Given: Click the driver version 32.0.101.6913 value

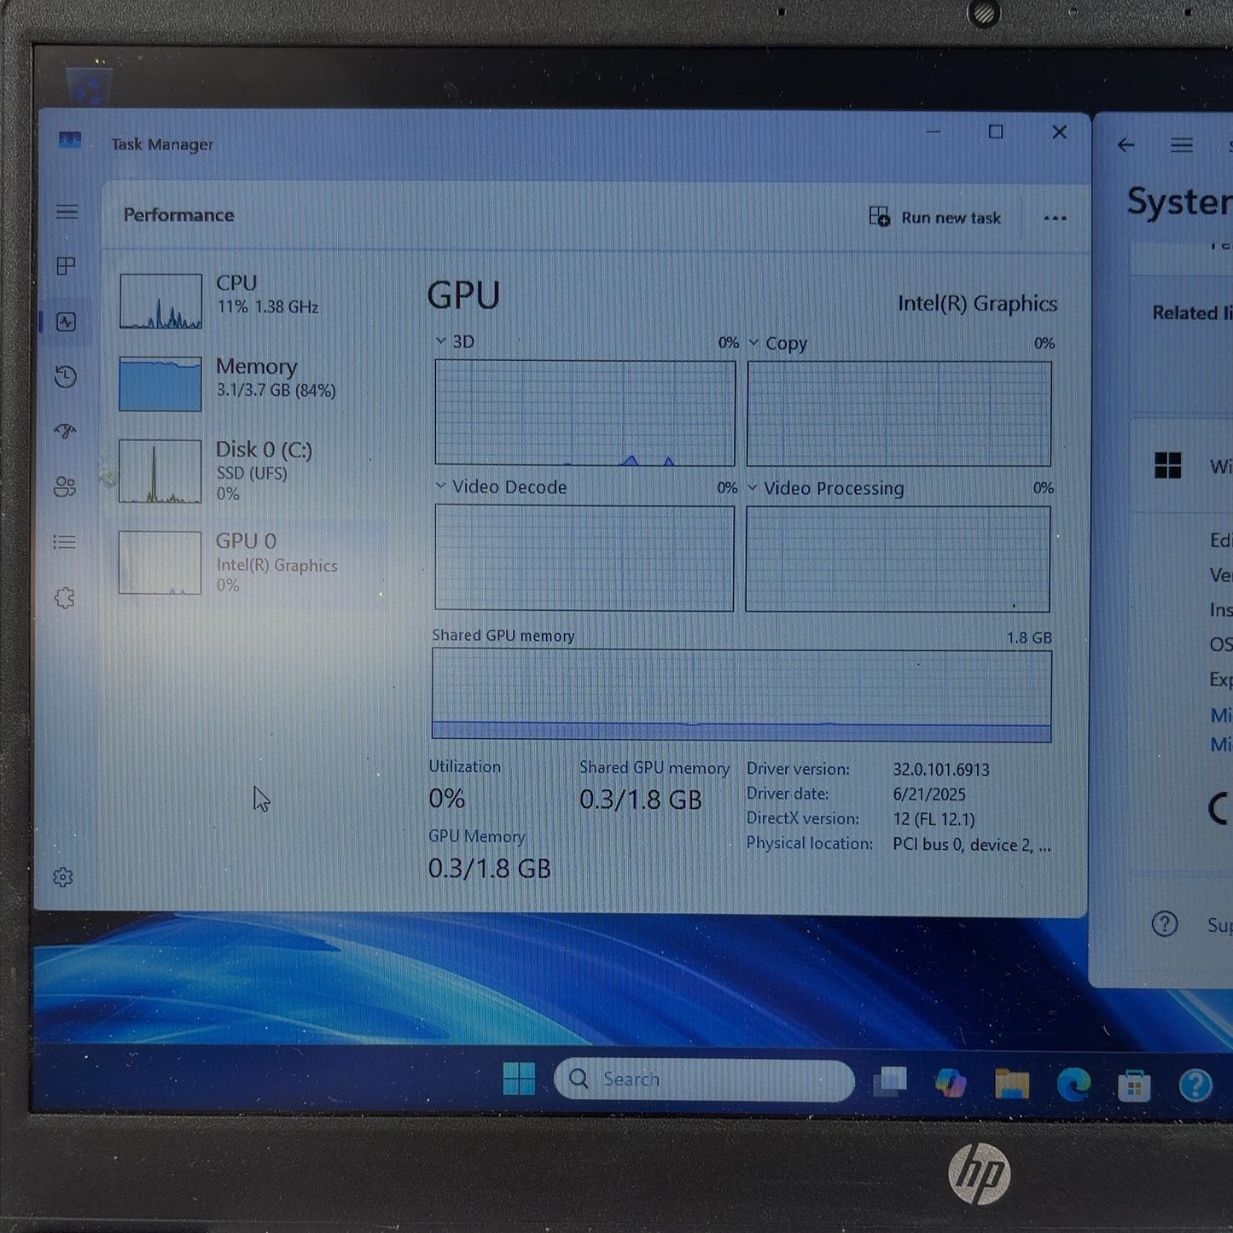Looking at the screenshot, I should click(941, 770).
